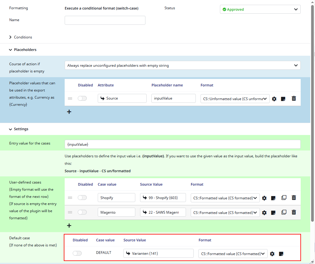Toggle Disabled switch for Magento case
The image size is (315, 264).
tap(82, 212)
